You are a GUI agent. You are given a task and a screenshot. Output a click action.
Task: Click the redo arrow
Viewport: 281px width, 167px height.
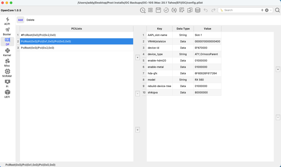point(213,10)
